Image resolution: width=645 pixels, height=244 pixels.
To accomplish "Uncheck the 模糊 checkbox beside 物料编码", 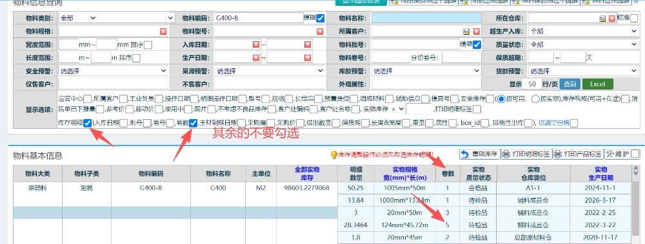I will [320, 19].
